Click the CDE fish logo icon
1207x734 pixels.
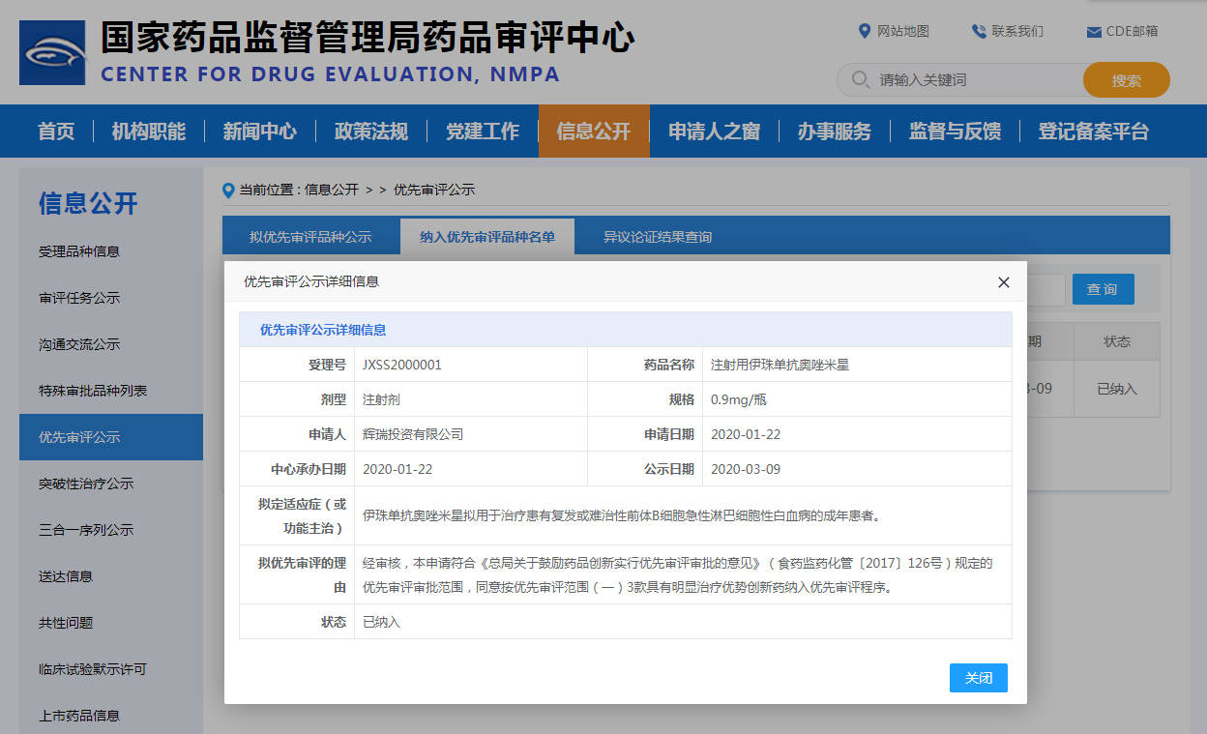point(52,52)
